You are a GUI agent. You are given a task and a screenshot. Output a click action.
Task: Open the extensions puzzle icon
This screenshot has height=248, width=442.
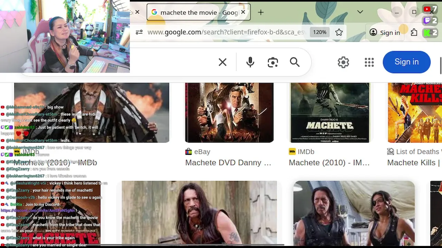(414, 32)
